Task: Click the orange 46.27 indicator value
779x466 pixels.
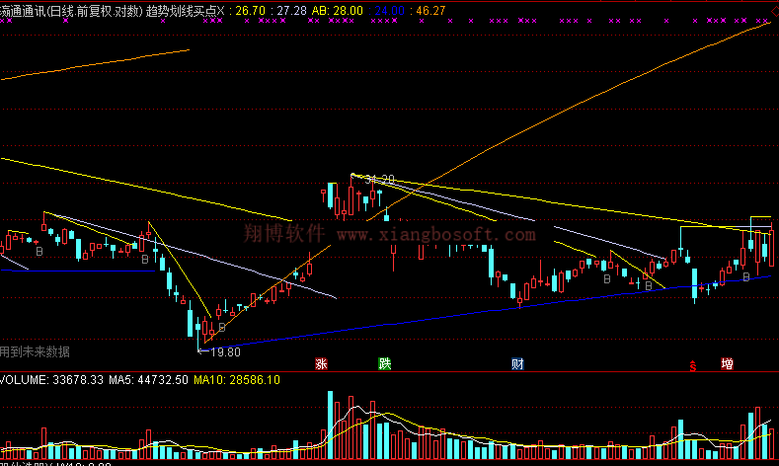Action: click(430, 10)
